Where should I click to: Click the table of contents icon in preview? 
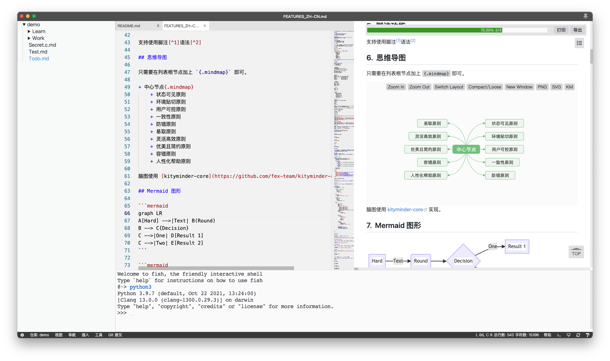[x=579, y=43]
